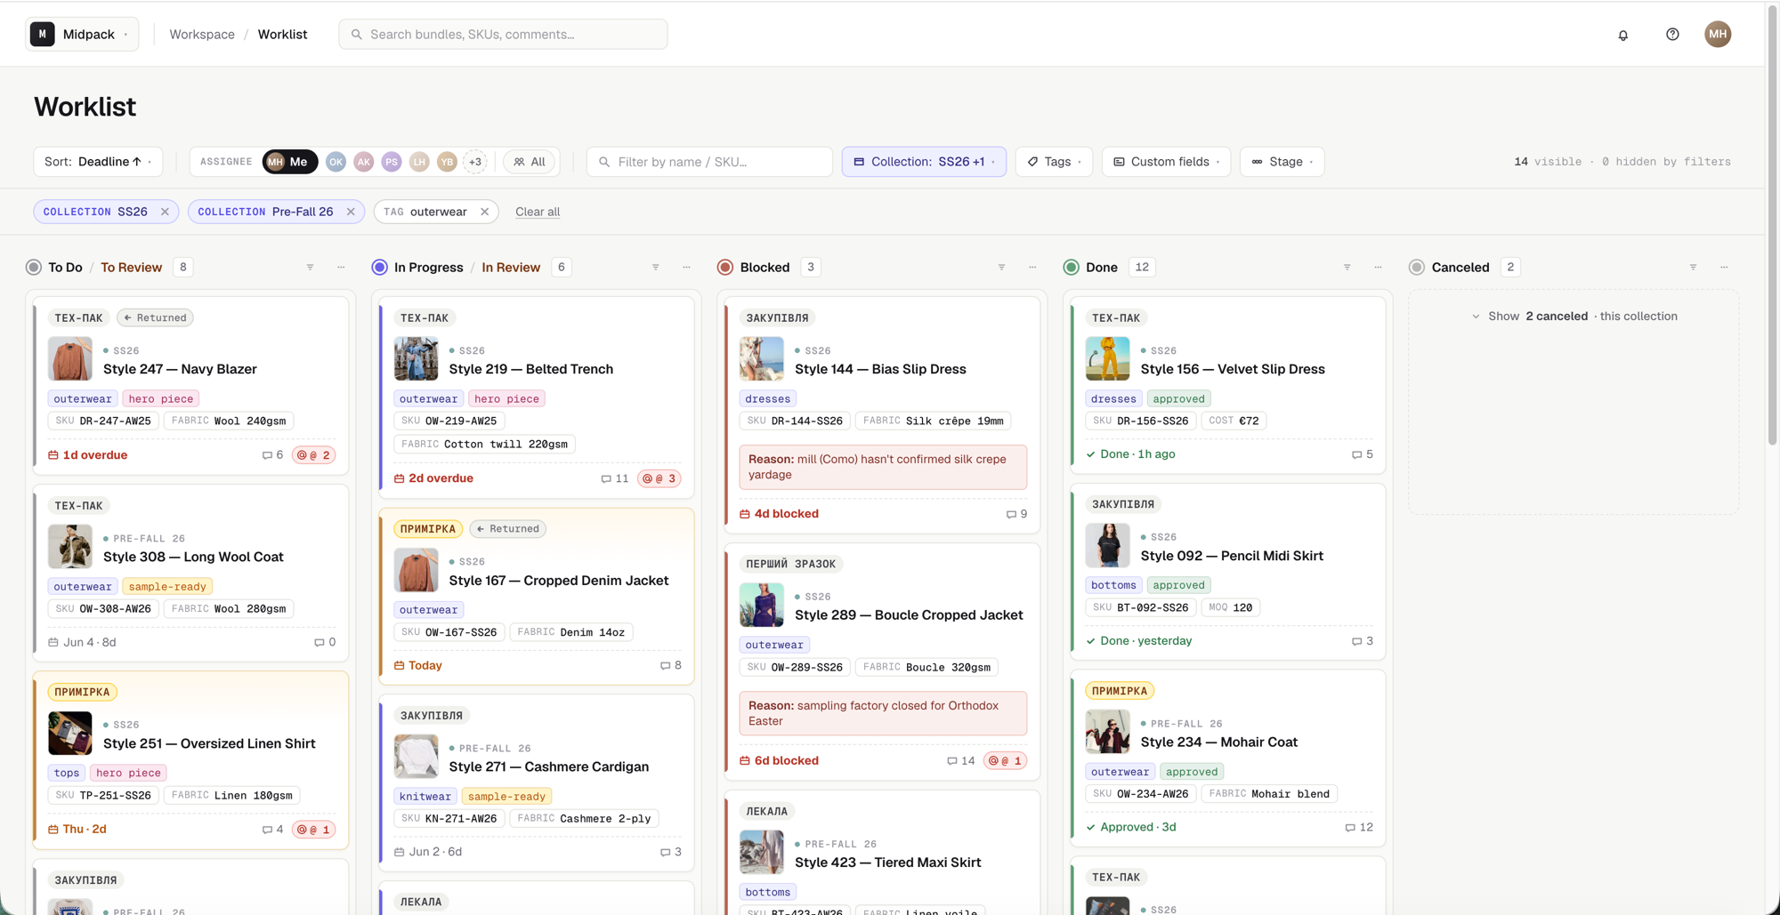Open To Do column more options
The width and height of the screenshot is (1780, 915).
click(x=341, y=268)
